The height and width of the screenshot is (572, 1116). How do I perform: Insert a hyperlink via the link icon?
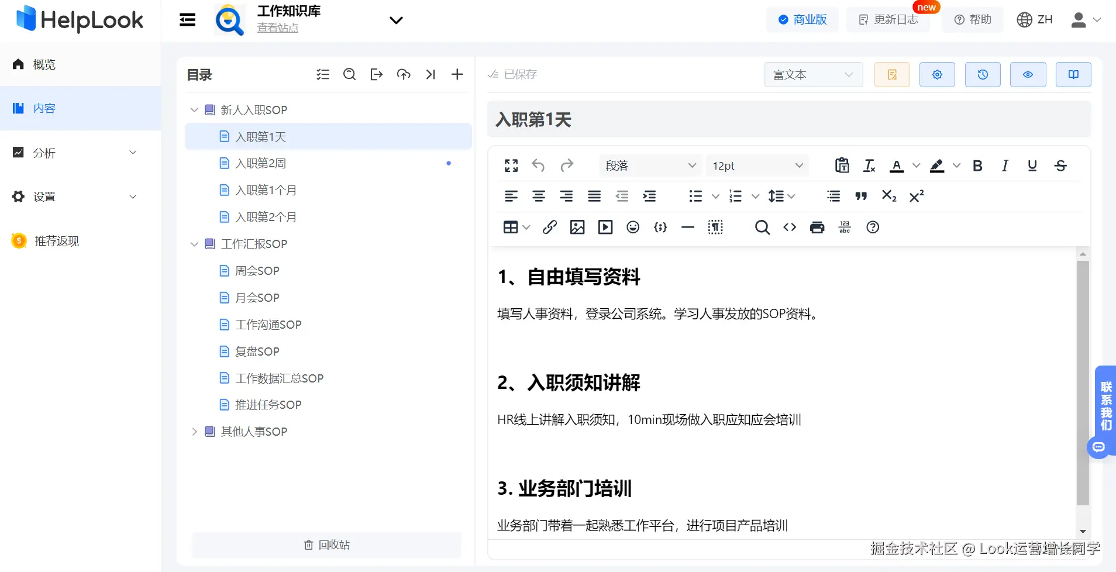pos(549,228)
